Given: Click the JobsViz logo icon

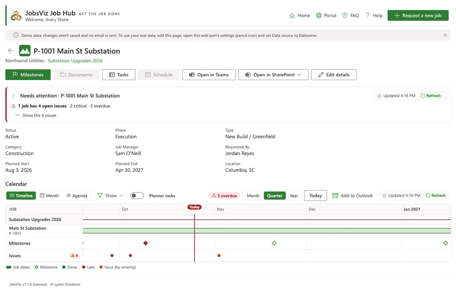Looking at the screenshot, I should (16, 16).
